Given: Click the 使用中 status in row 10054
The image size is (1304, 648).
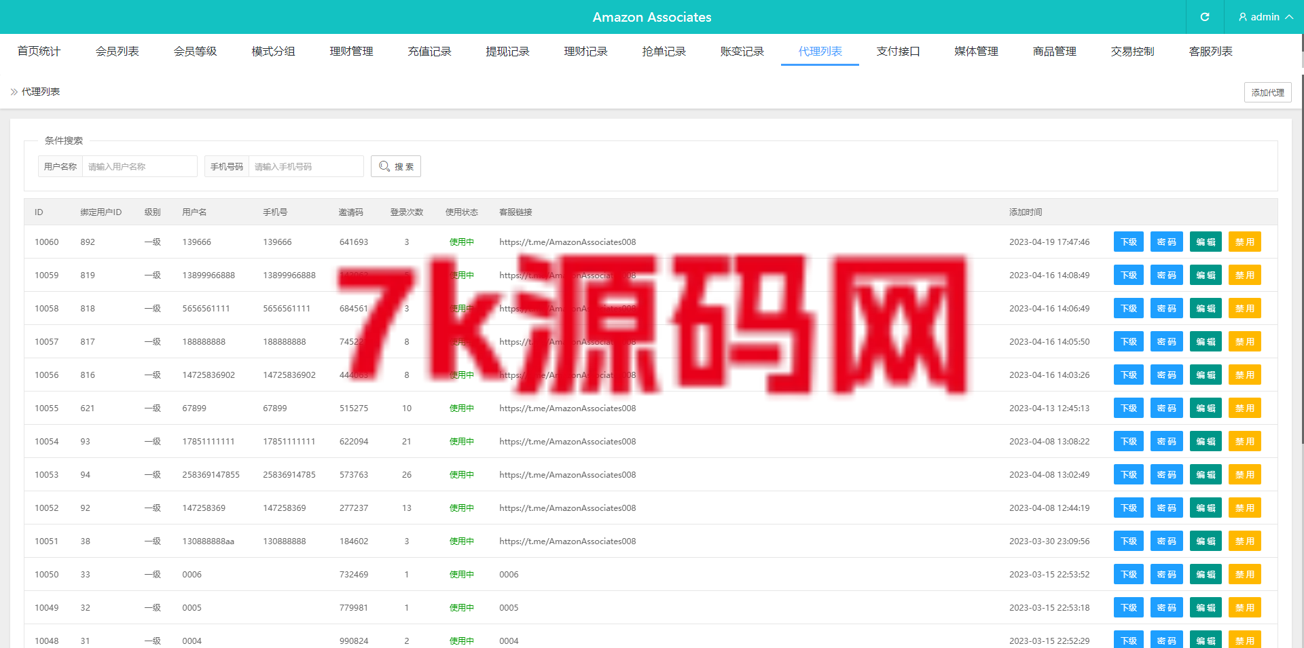Looking at the screenshot, I should point(462,441).
